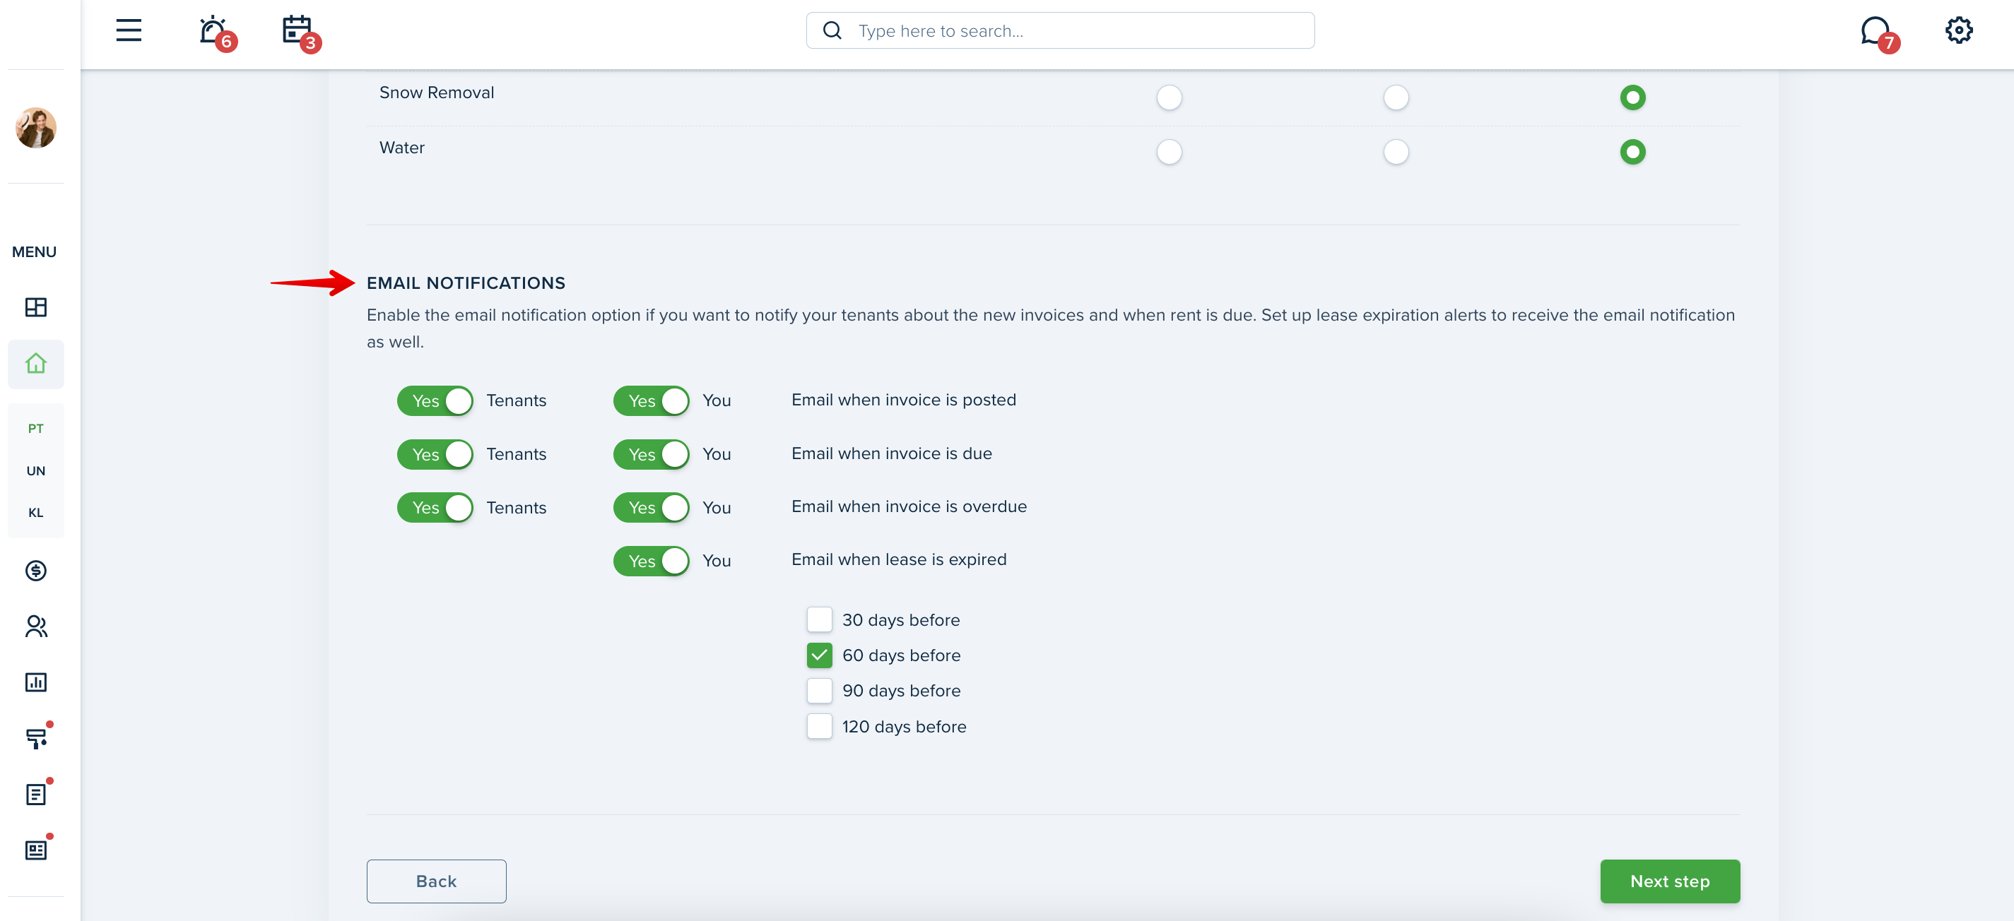Viewport: 2014px width, 921px height.
Task: Click the 'Snow Removal' row label
Action: tap(437, 93)
